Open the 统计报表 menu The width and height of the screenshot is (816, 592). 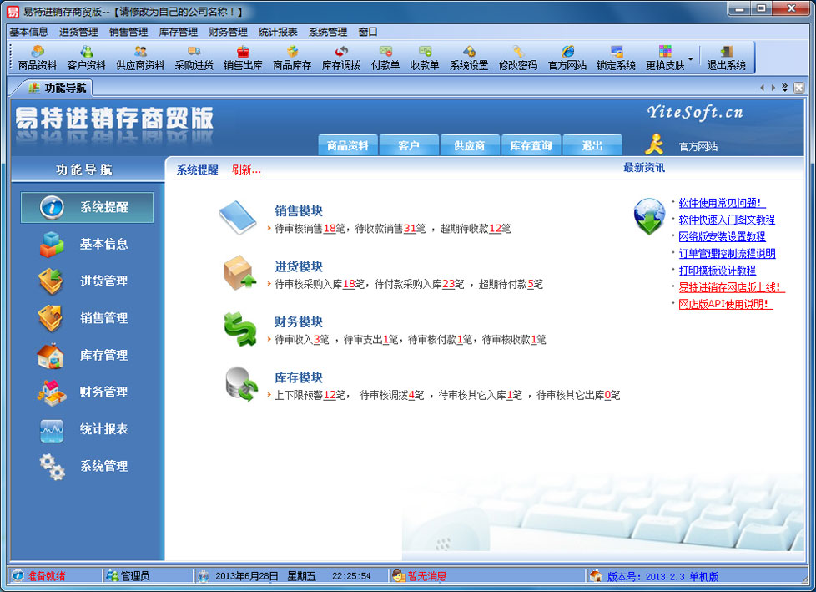(x=278, y=32)
